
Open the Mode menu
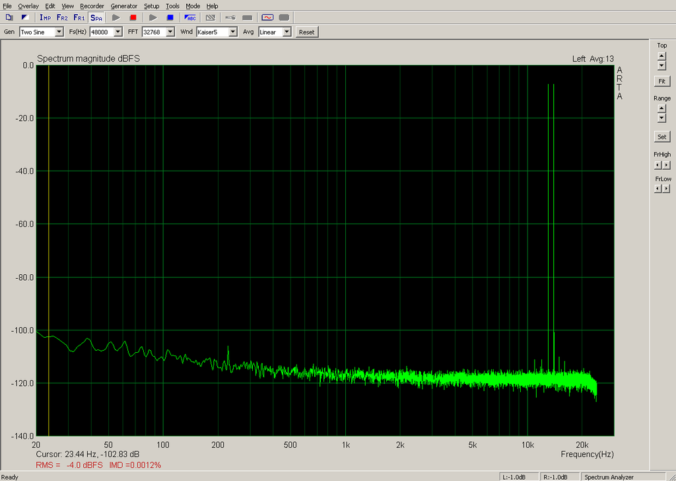coord(193,6)
